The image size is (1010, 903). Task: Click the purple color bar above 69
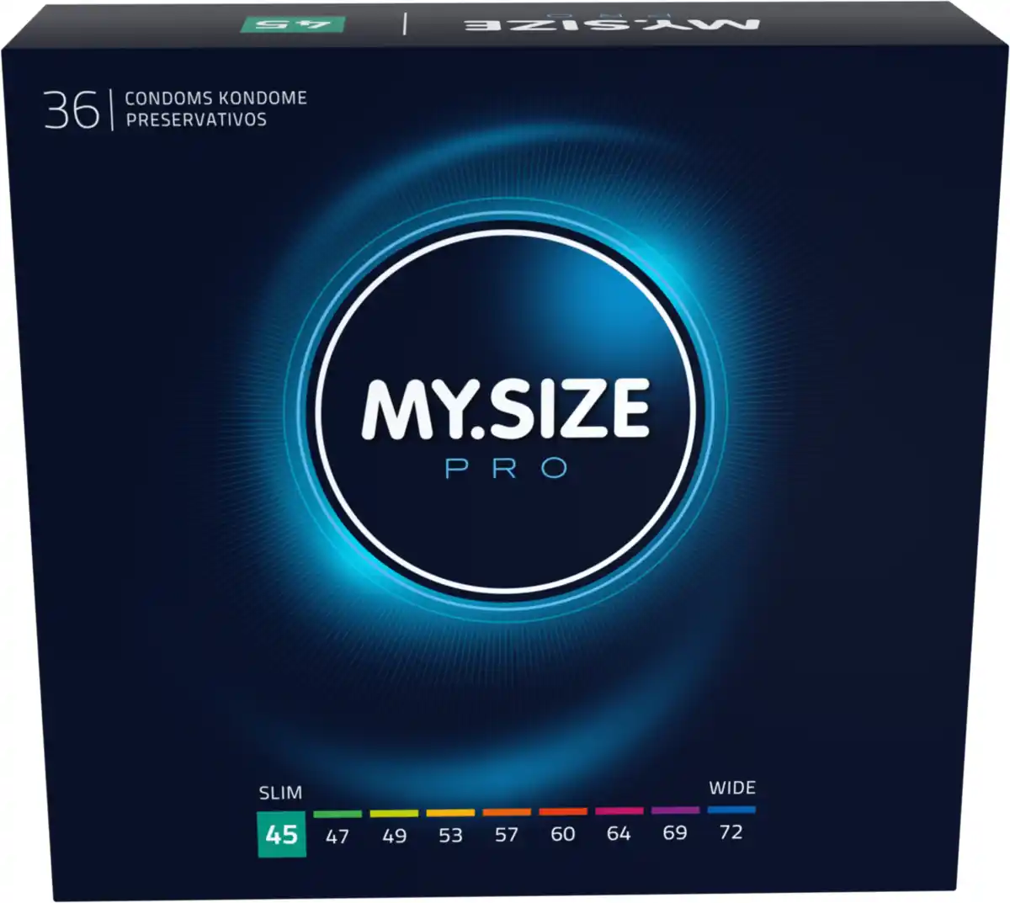[x=675, y=810]
